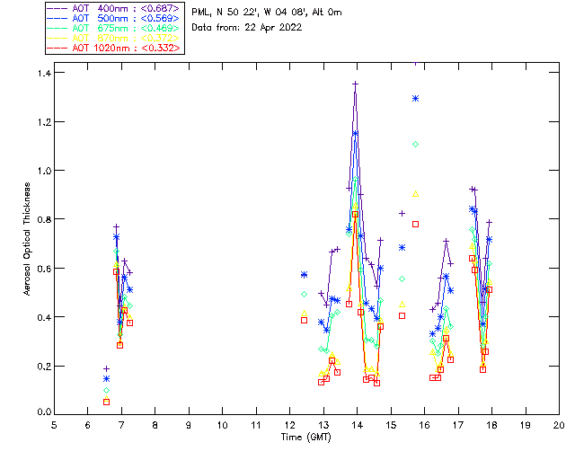Click the x-axis tick label 10

point(223,425)
